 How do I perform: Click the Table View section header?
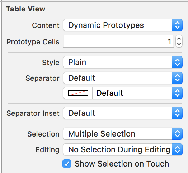(26, 9)
